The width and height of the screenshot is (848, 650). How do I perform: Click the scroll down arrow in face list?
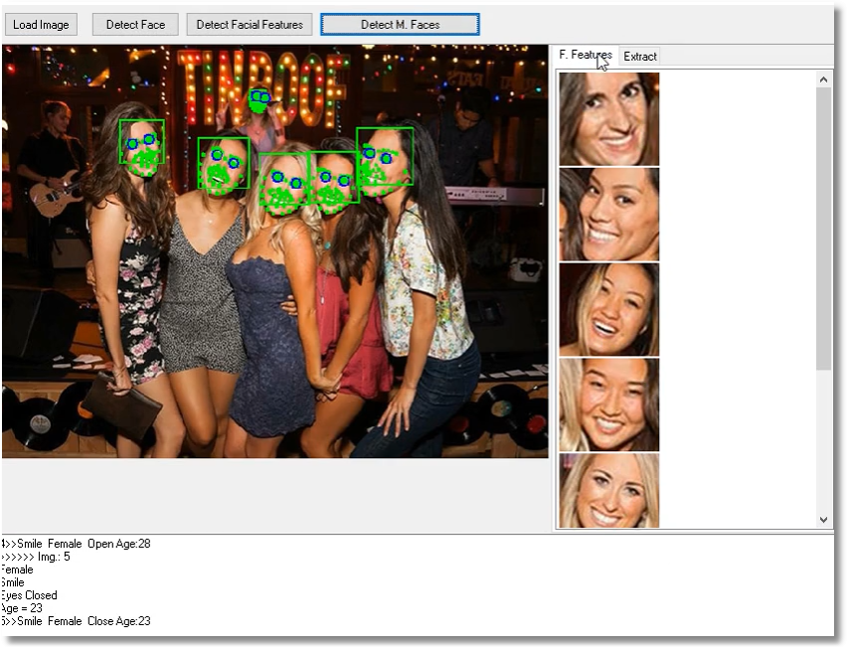[x=823, y=519]
